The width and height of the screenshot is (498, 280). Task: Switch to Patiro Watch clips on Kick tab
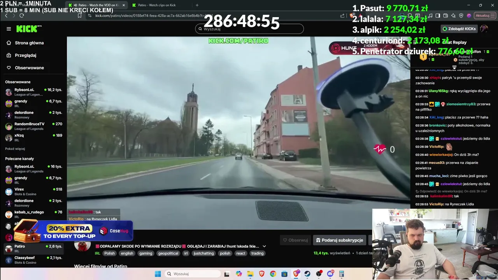(x=160, y=5)
